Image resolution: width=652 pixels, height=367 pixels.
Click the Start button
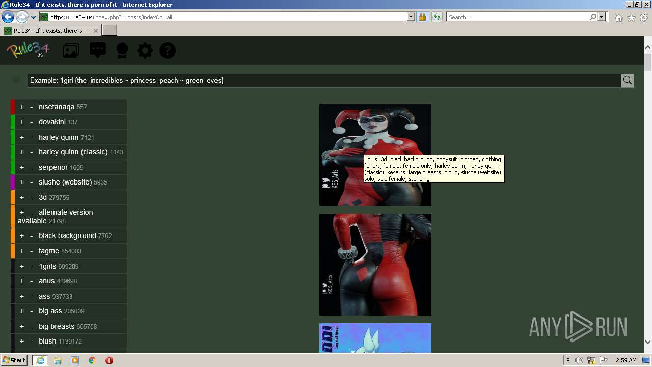14,360
